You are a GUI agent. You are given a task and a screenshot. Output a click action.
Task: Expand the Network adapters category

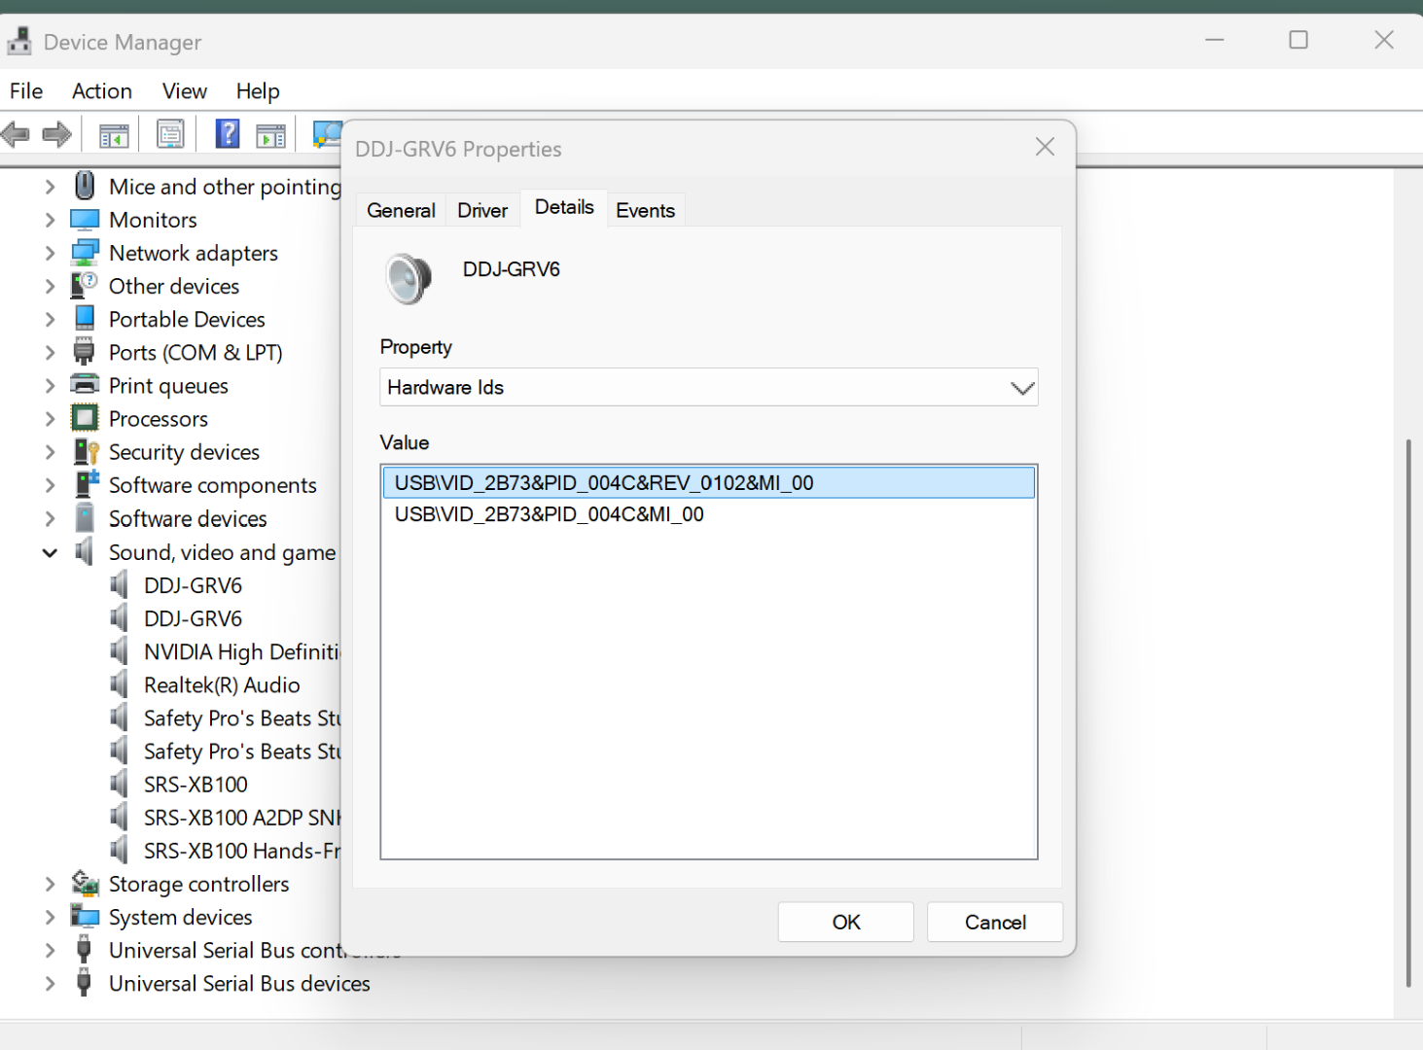(50, 254)
